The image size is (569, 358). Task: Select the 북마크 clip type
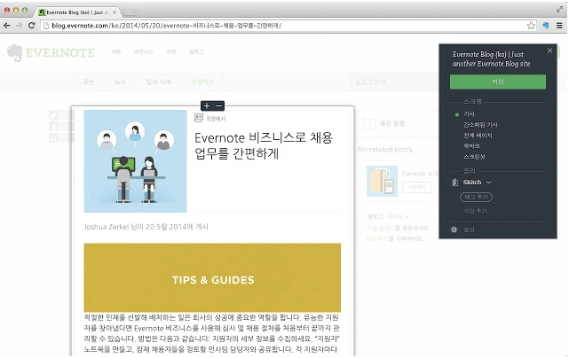[x=471, y=145]
